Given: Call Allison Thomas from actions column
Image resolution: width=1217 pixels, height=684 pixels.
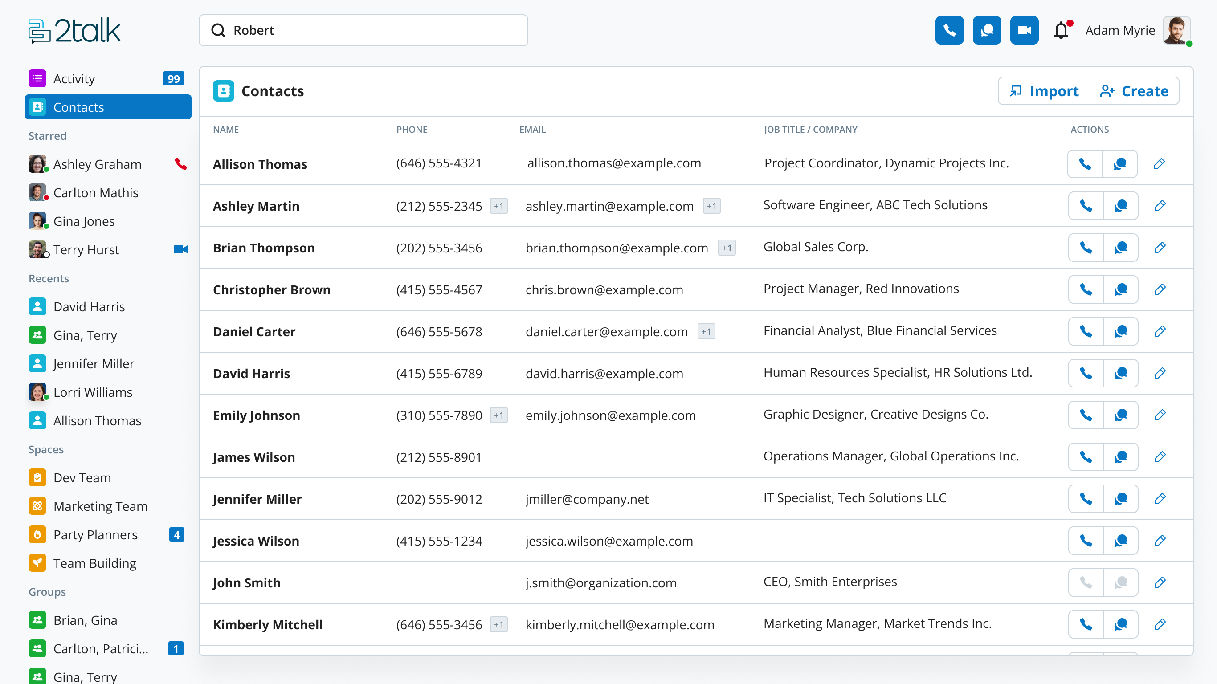Looking at the screenshot, I should pyautogui.click(x=1085, y=164).
